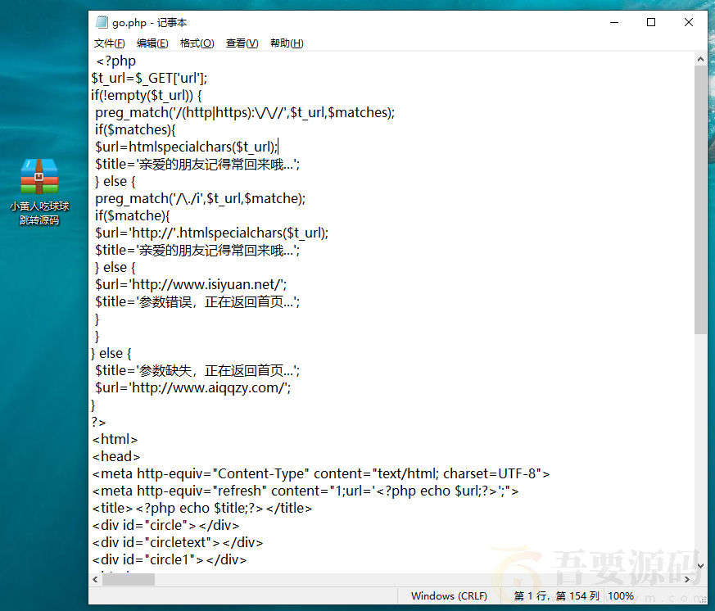Click the horizontal scrollbar left arrow
Screen dimensions: 715x611
[x=95, y=580]
